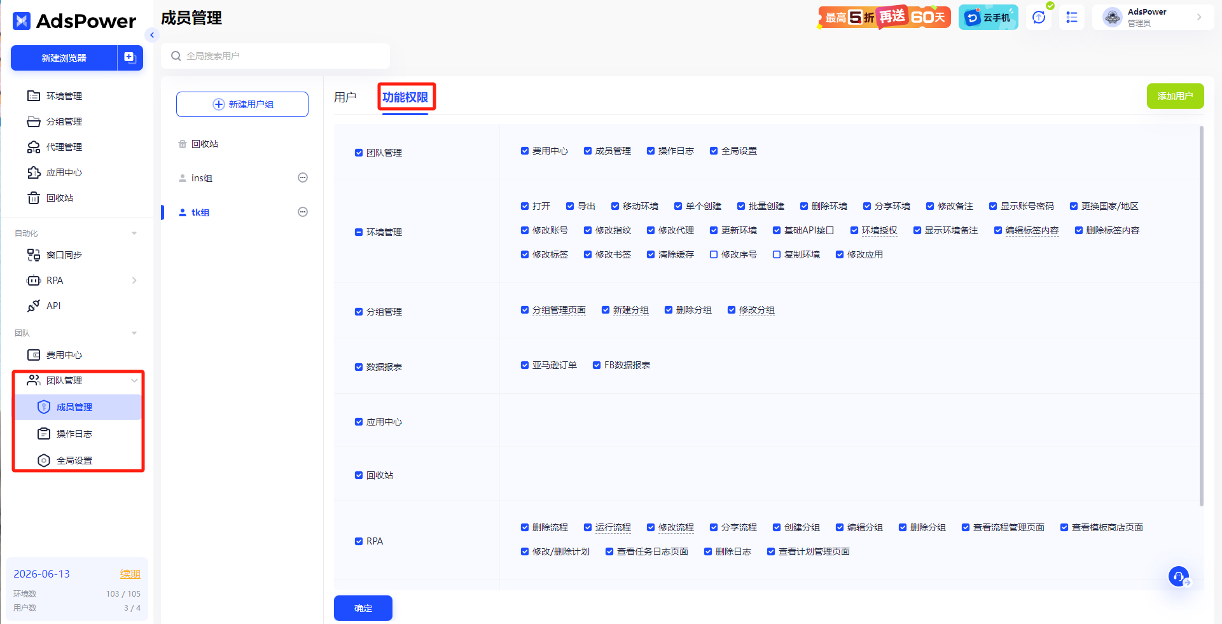Check the 复制环境 permission
1222x624 pixels.
click(x=777, y=254)
